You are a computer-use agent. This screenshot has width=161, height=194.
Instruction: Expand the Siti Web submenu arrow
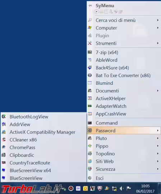[x=158, y=161]
